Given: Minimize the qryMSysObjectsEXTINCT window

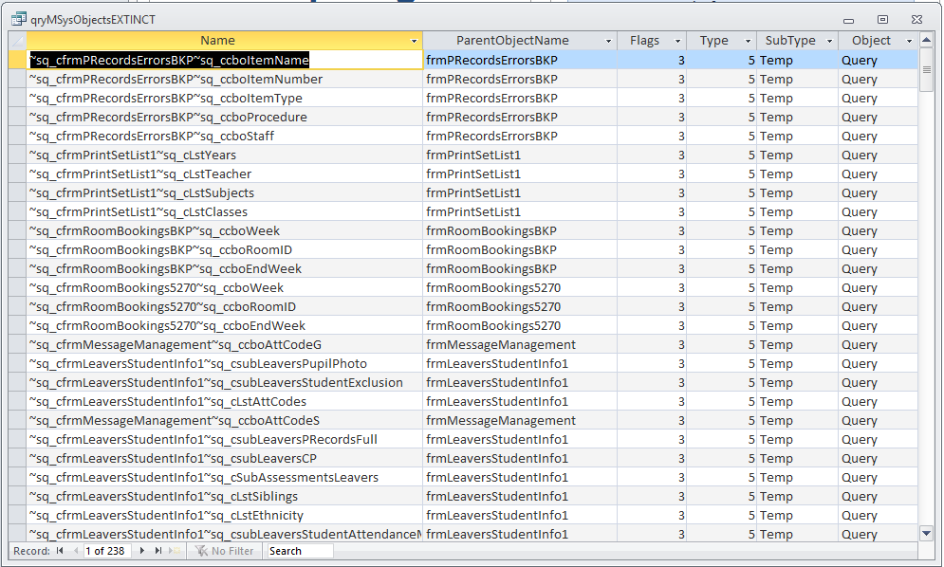Looking at the screenshot, I should (849, 21).
